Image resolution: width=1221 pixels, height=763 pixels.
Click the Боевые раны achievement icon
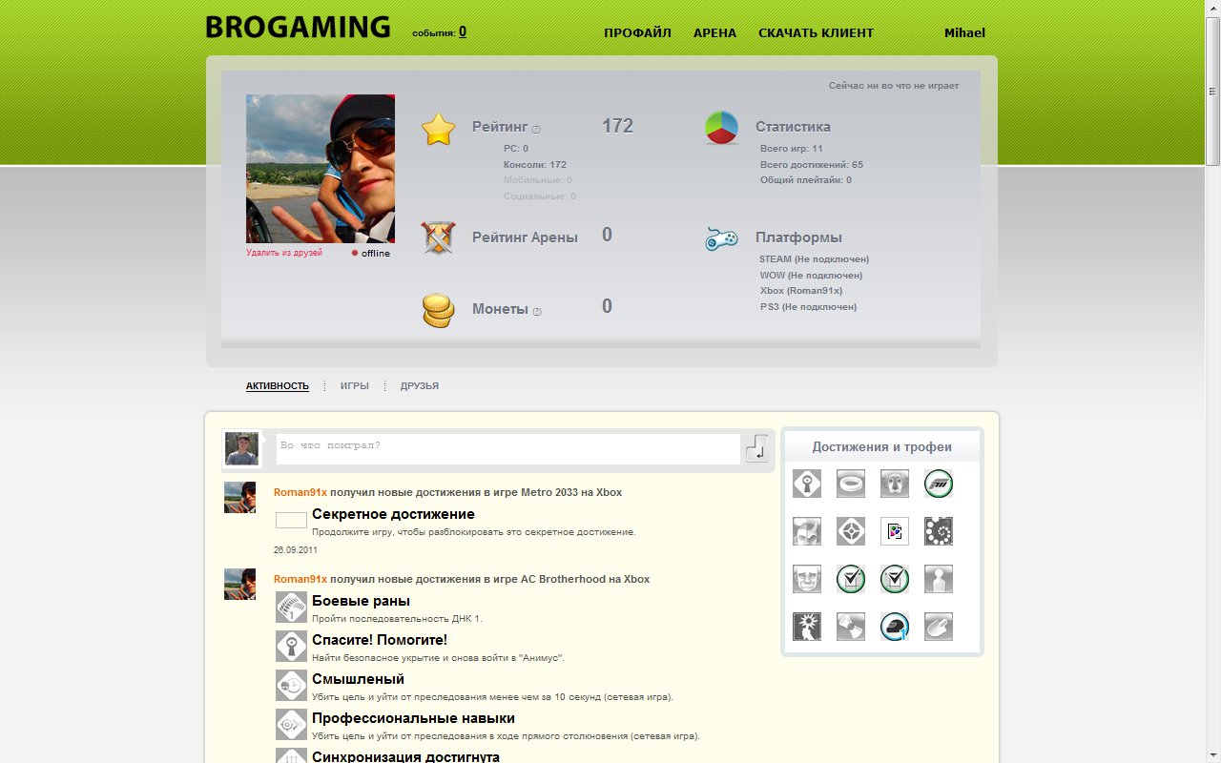(291, 607)
